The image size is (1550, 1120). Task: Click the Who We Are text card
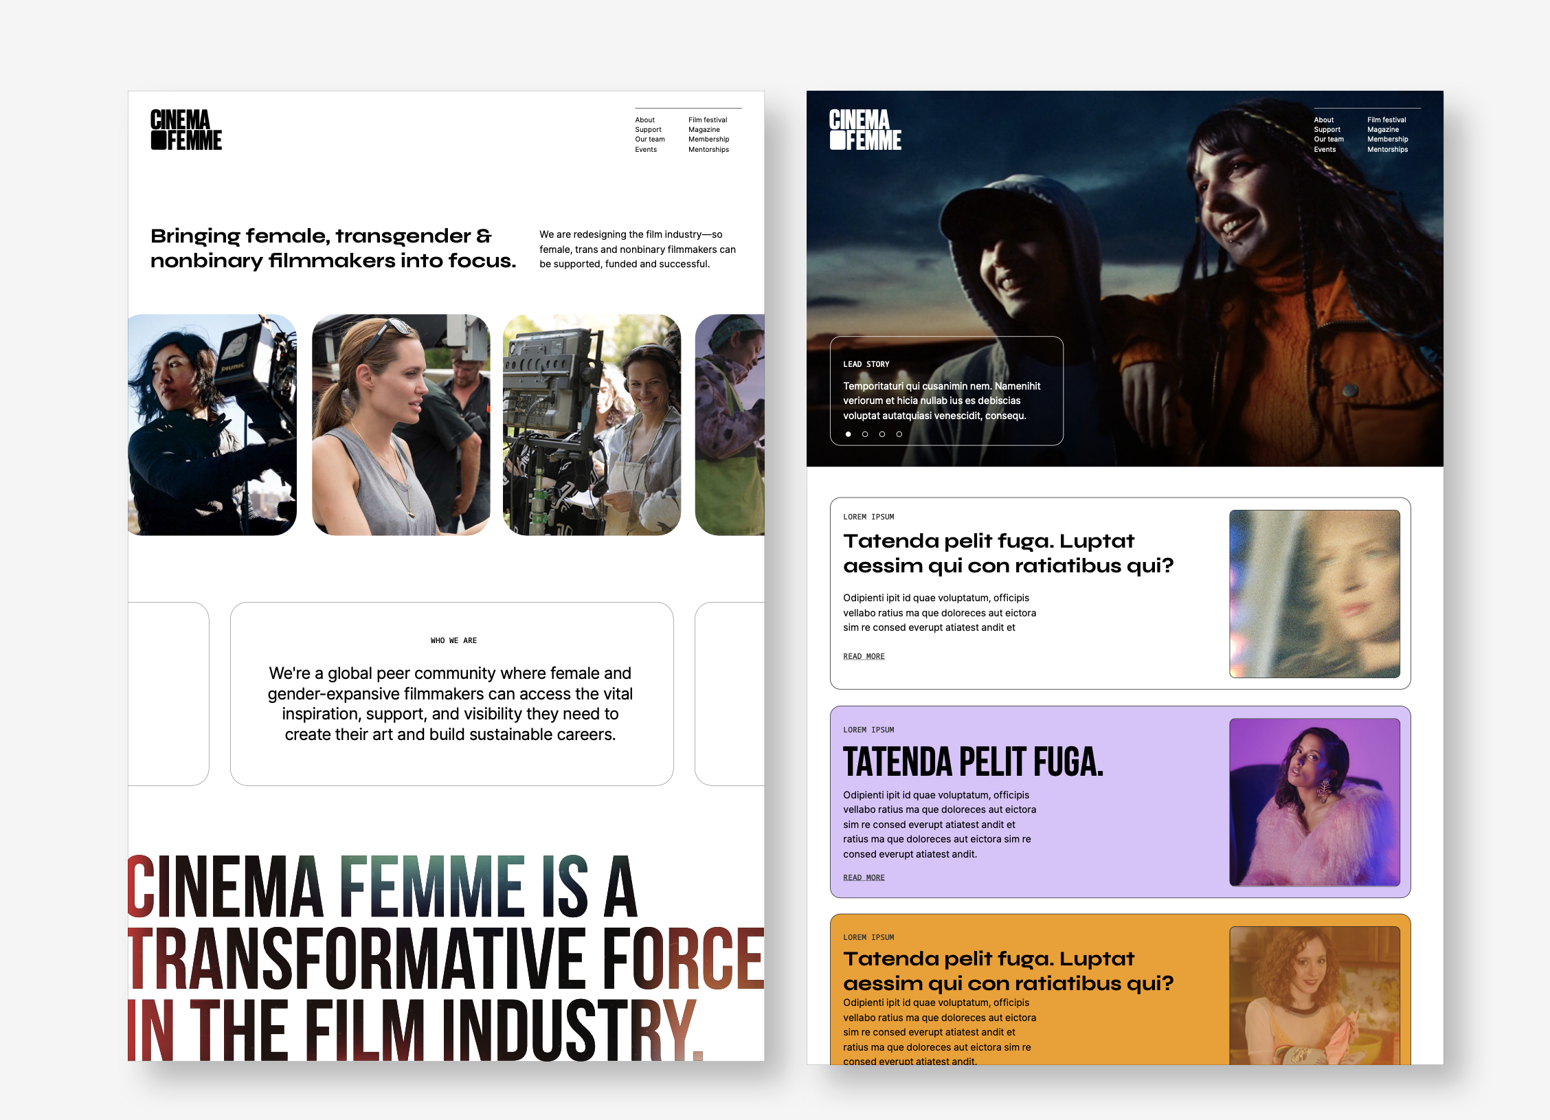(451, 694)
